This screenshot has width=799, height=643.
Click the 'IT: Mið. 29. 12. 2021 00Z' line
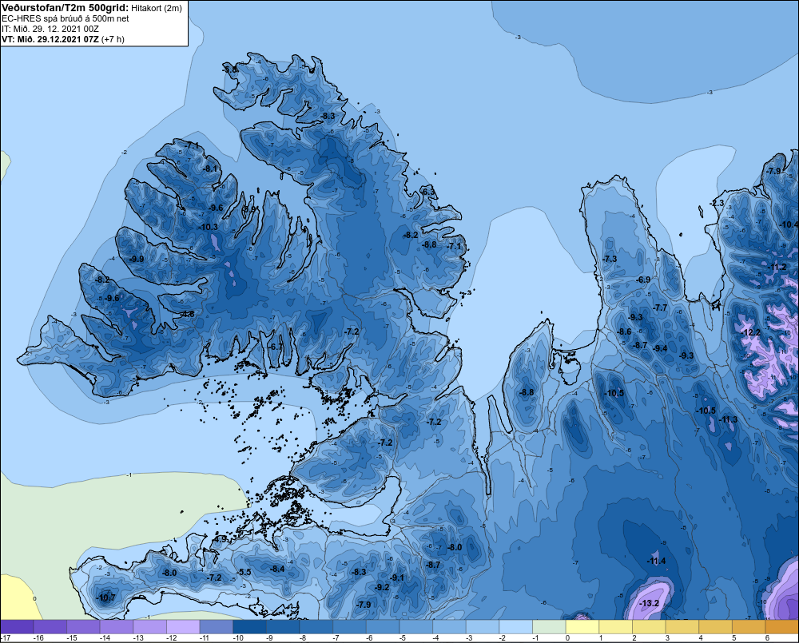pyautogui.click(x=50, y=29)
